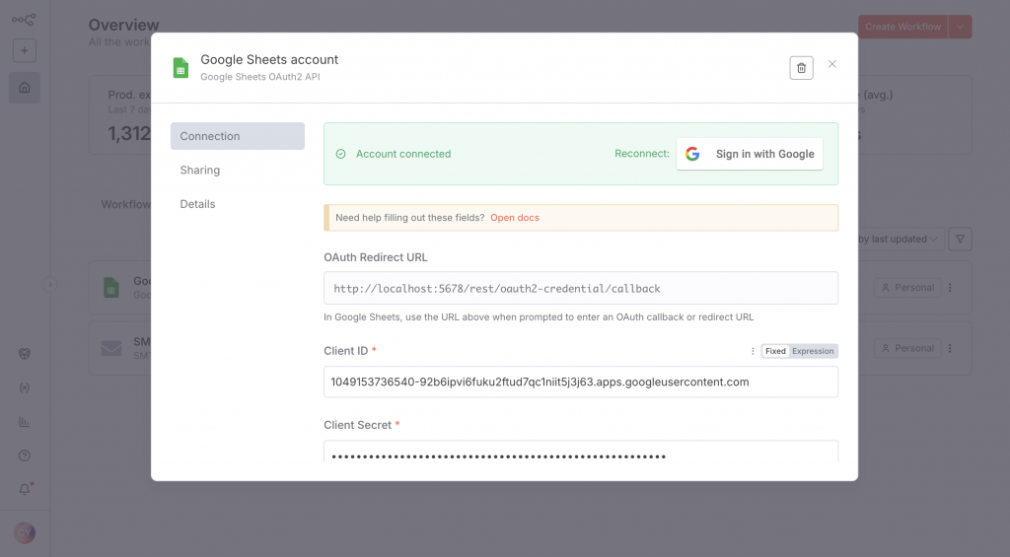Click the SMTP envelope icon in list
The width and height of the screenshot is (1010, 557).
(111, 348)
